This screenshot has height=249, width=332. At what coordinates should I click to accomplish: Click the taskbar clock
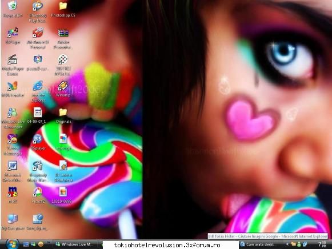pyautogui.click(x=322, y=244)
